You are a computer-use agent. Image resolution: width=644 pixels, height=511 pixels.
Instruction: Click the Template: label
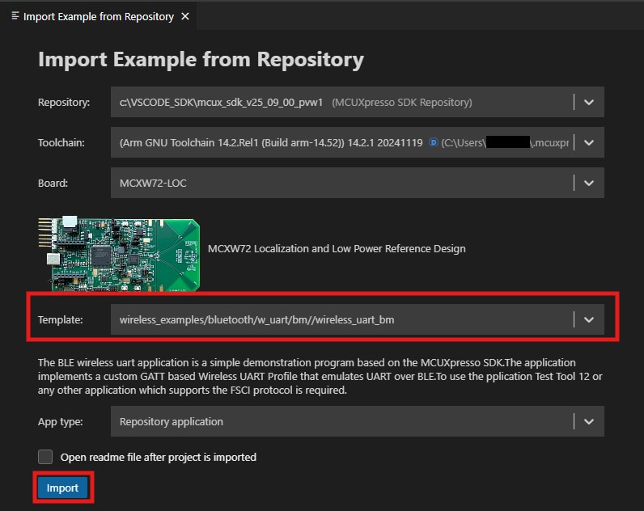(61, 319)
